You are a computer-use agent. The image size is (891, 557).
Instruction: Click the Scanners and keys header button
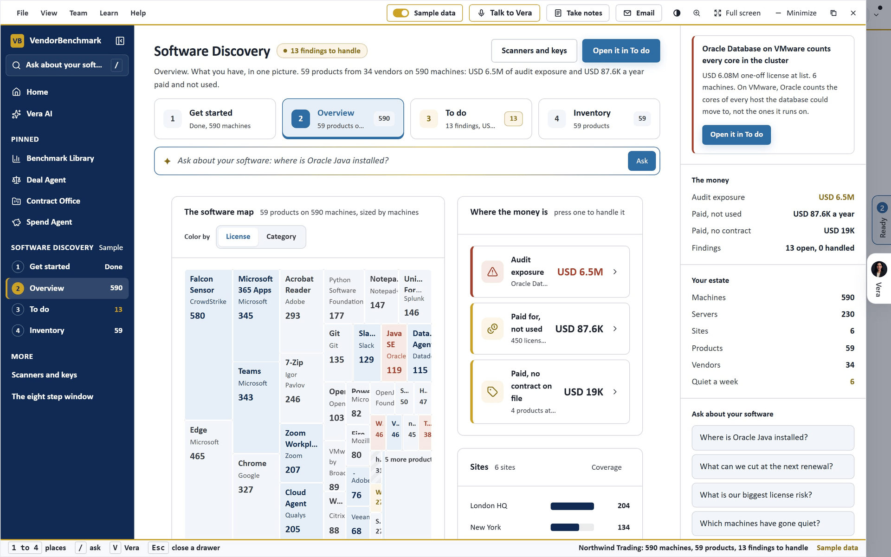pyautogui.click(x=534, y=51)
